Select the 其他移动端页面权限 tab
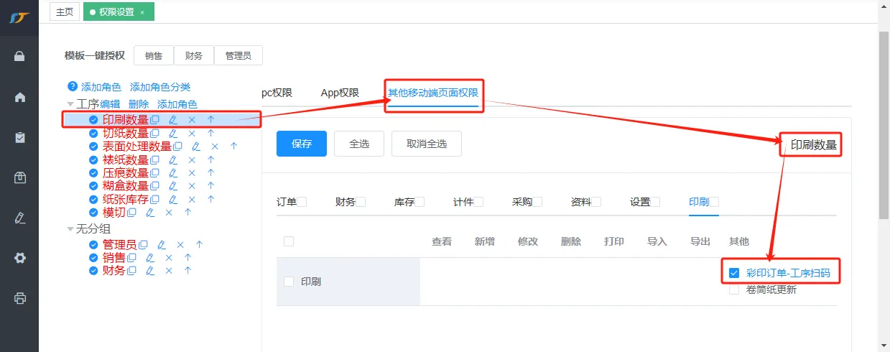 pos(433,93)
